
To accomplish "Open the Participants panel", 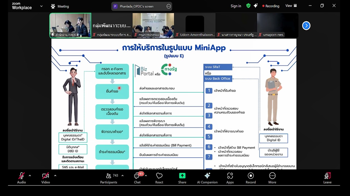I will pos(109,178).
